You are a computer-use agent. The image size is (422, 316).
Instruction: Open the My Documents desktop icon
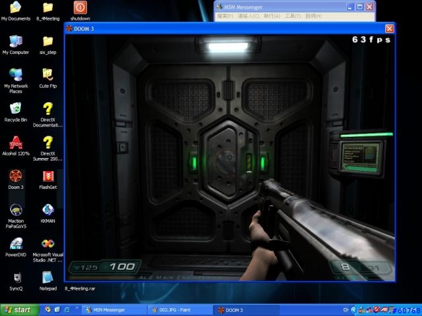point(16,11)
